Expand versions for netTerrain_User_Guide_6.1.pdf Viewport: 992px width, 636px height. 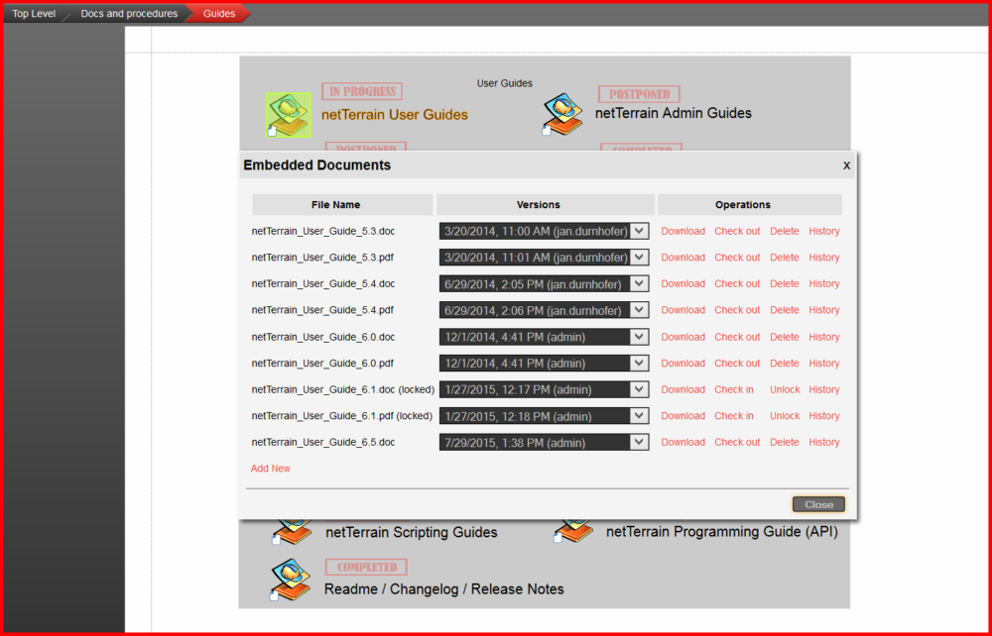(x=640, y=416)
